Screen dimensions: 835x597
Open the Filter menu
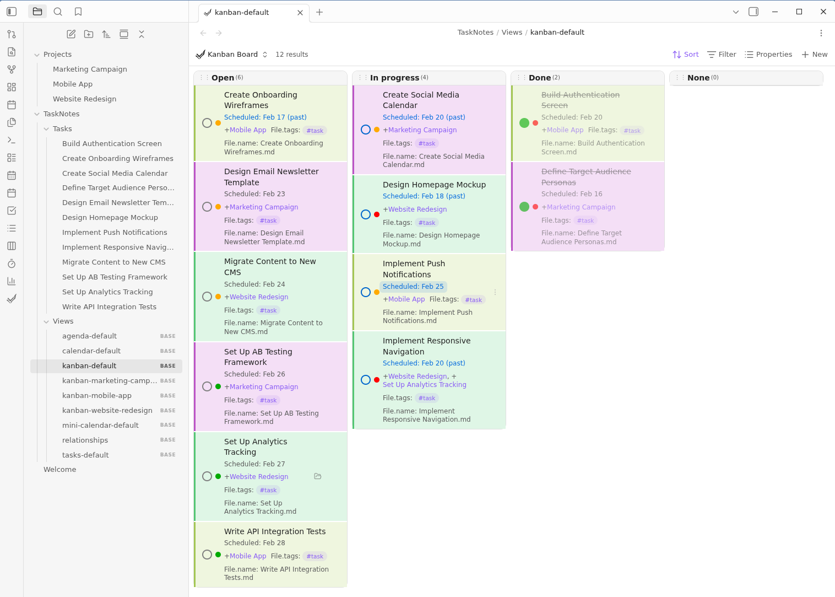pyautogui.click(x=722, y=55)
